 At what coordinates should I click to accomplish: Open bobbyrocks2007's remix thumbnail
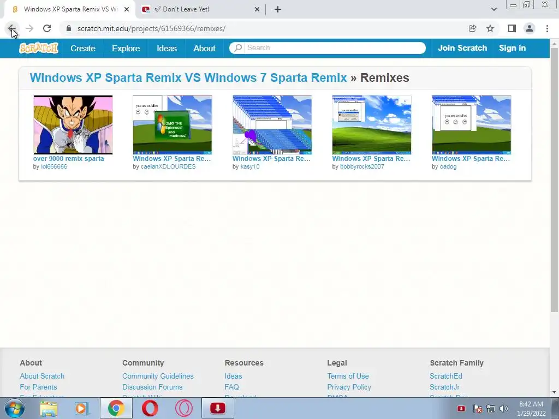coord(371,125)
